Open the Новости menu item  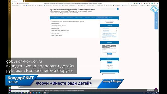pyautogui.click(x=63, y=18)
